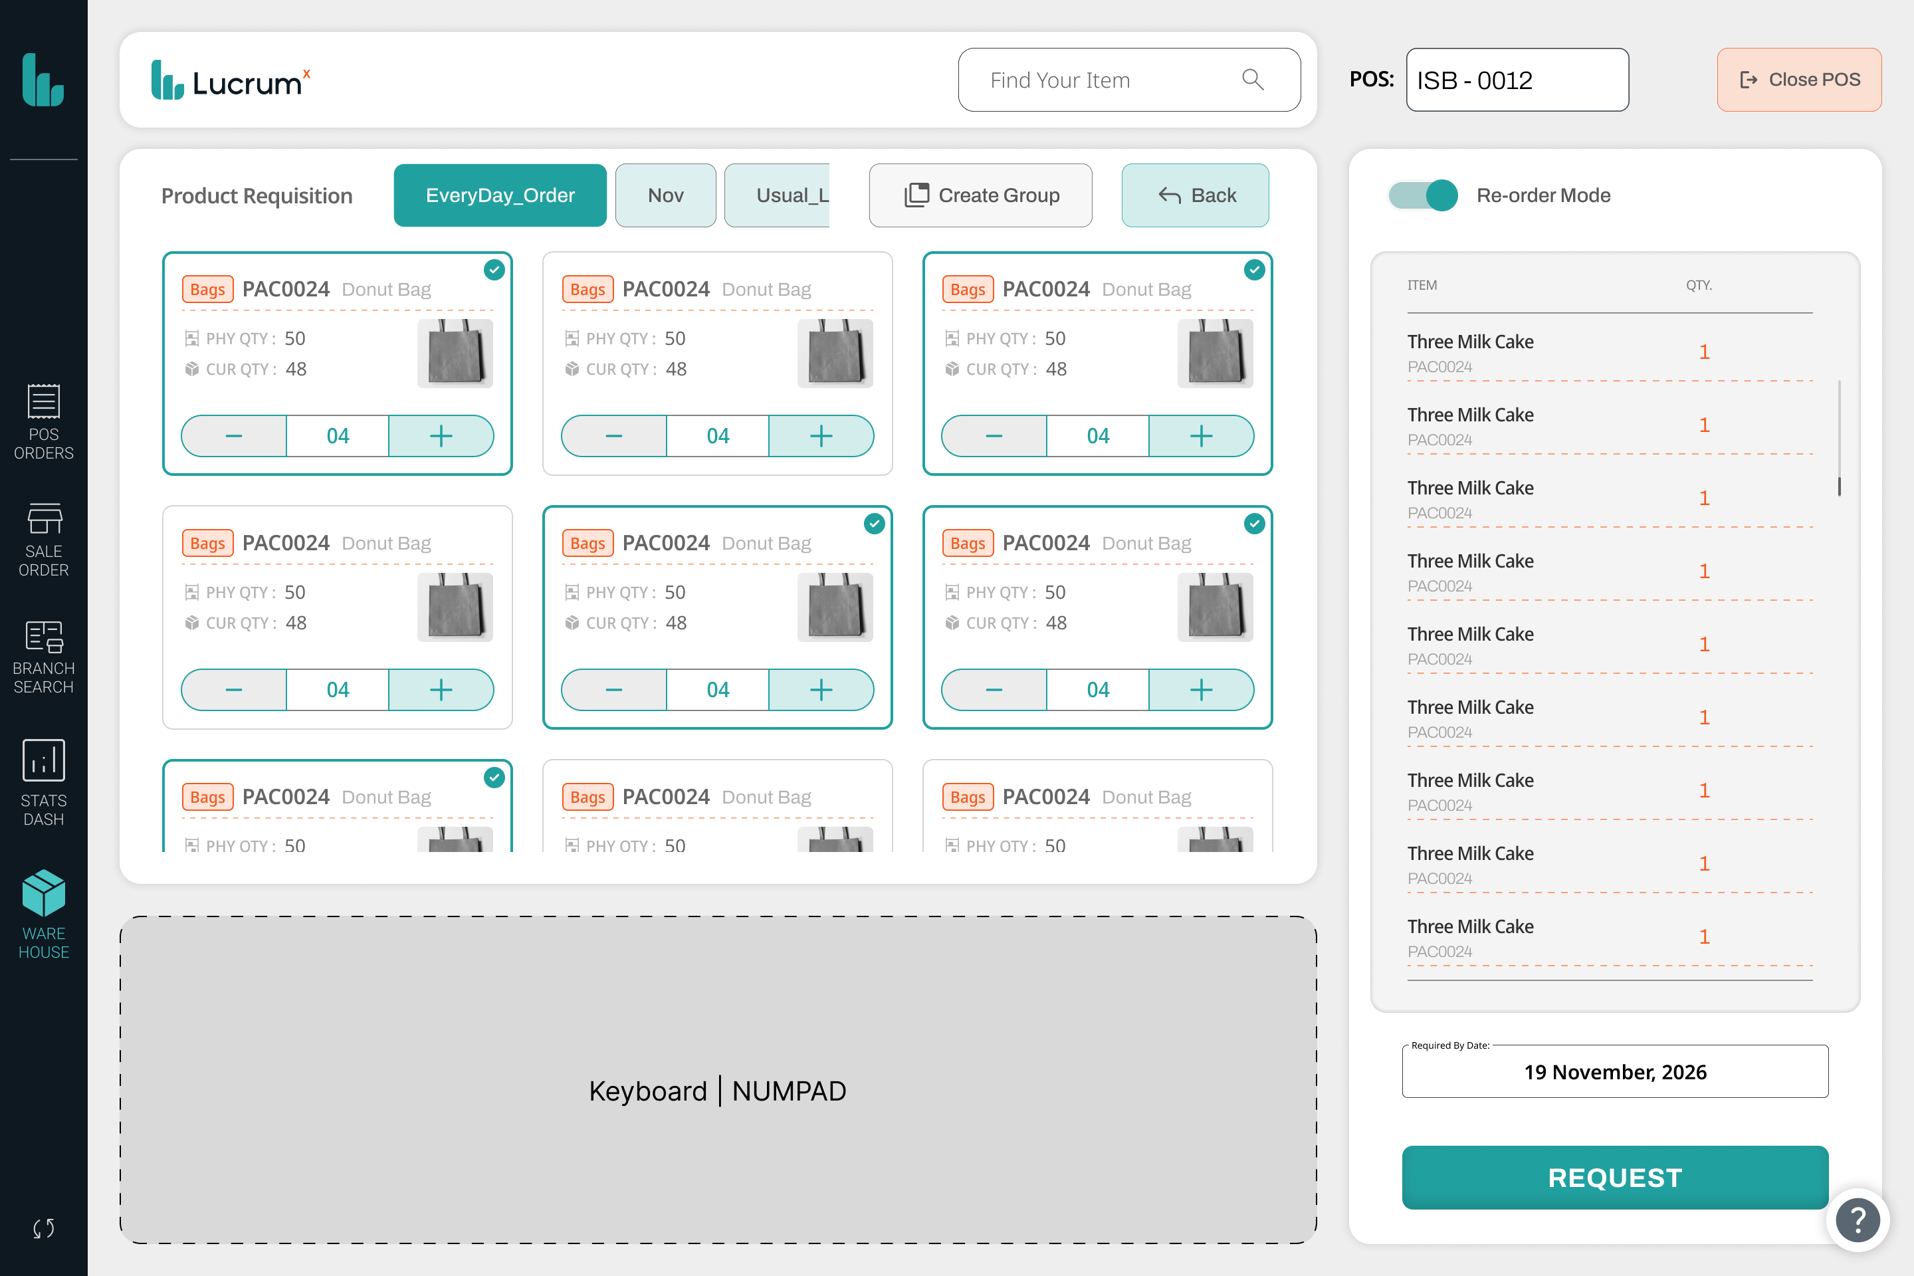Click the 04 quantity field on first row's first card
This screenshot has height=1276, width=1914.
[x=338, y=436]
